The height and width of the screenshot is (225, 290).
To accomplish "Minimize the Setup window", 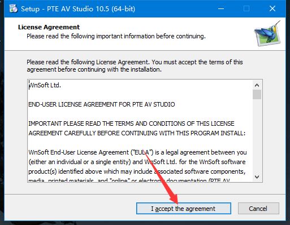I will click(x=221, y=8).
